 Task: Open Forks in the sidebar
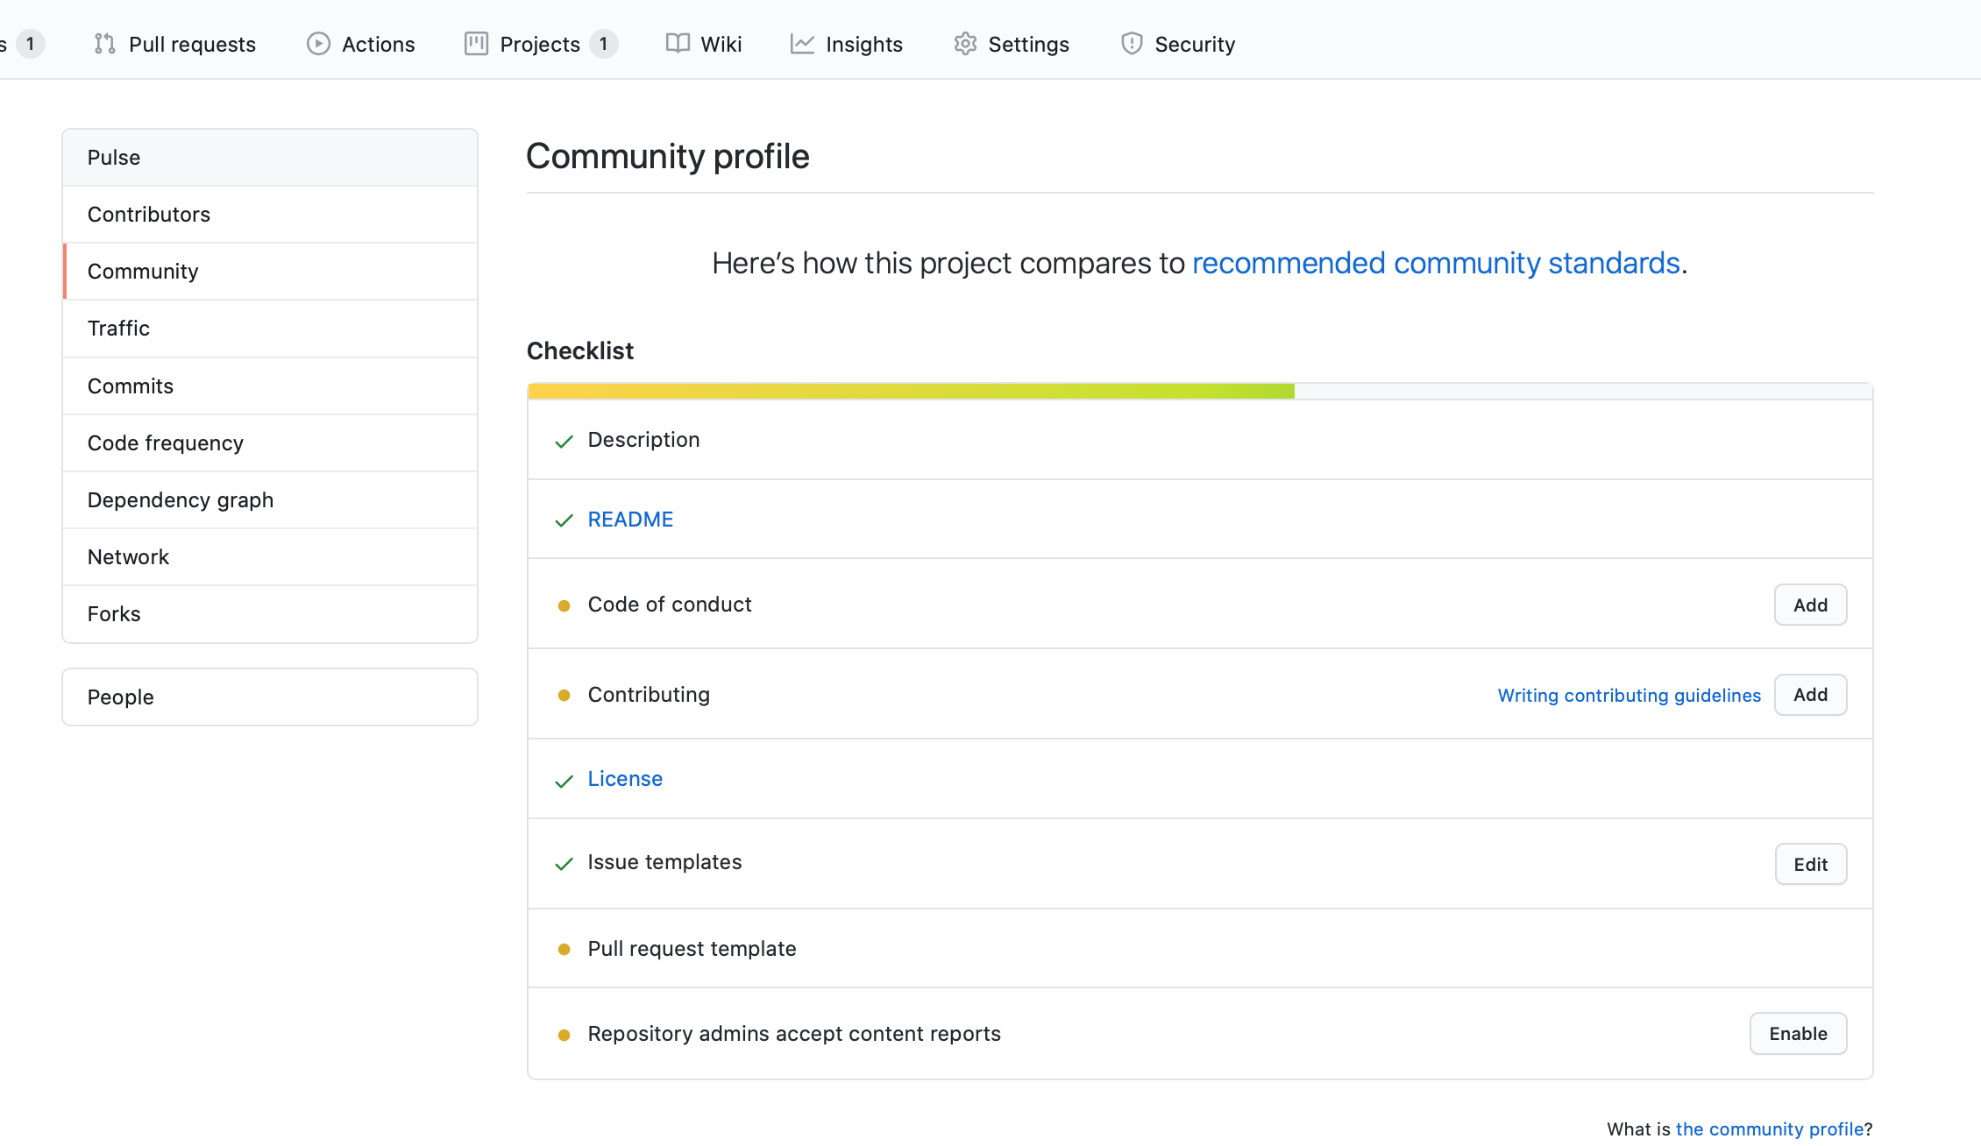(270, 614)
